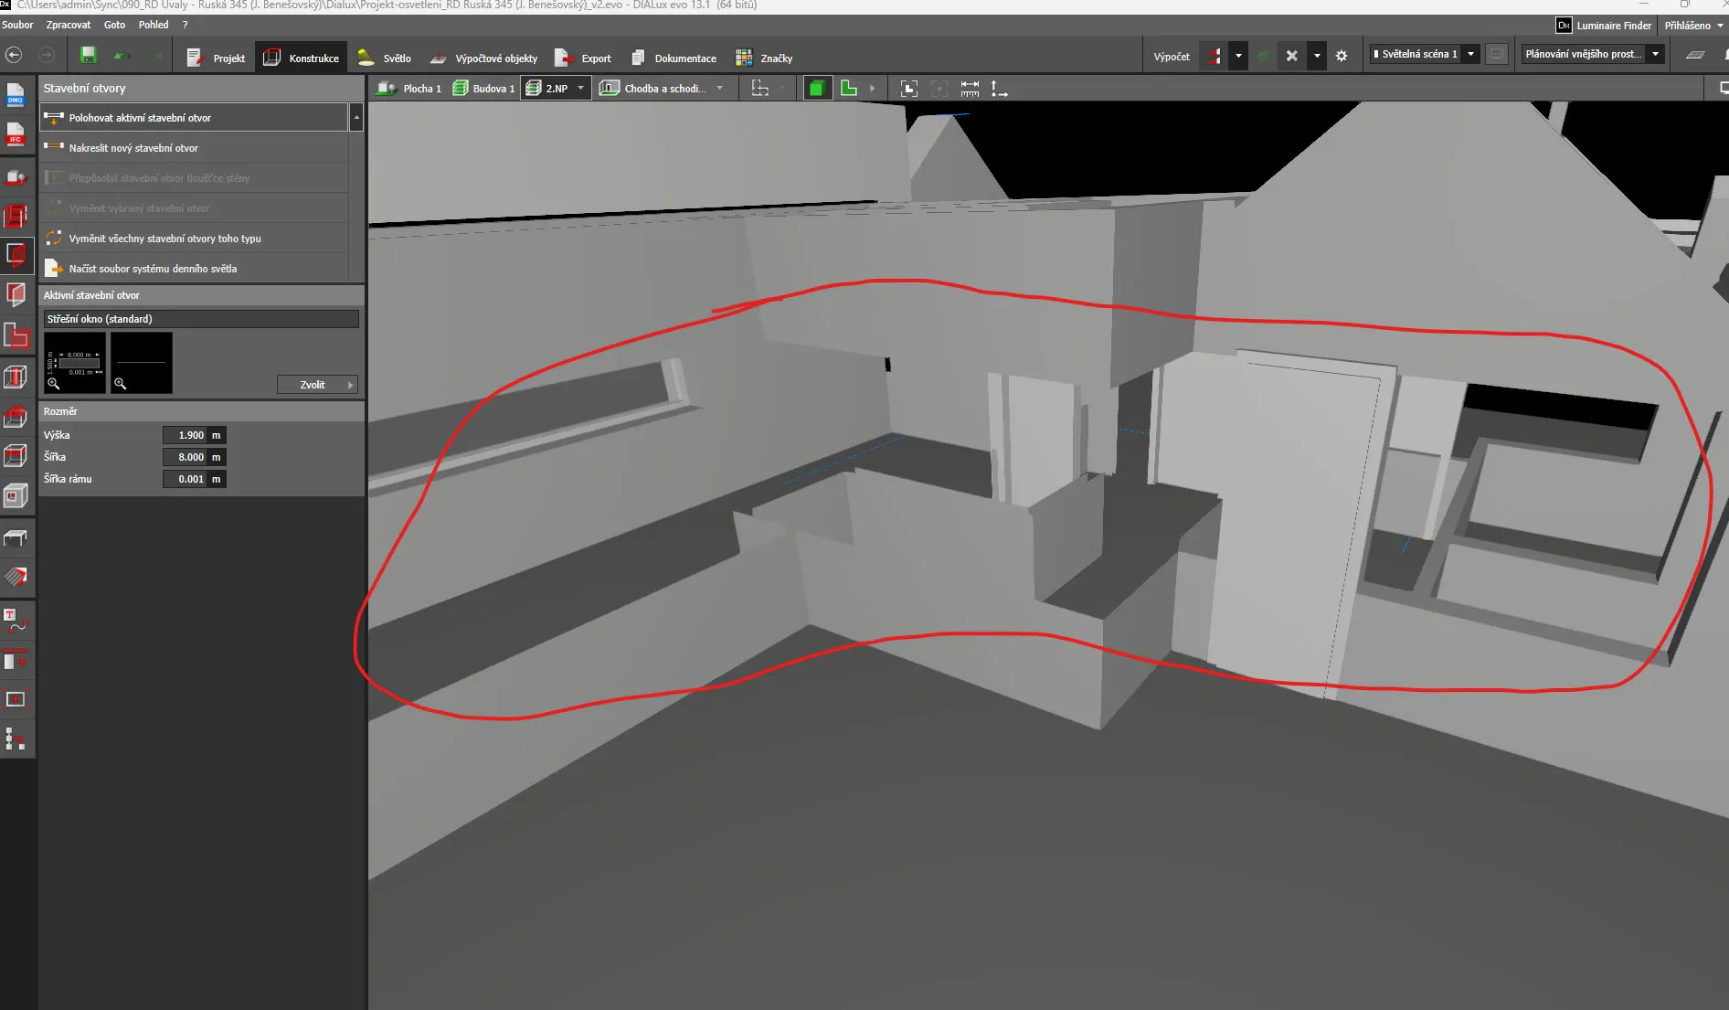The height and width of the screenshot is (1010, 1729).
Task: Expand the arrow next to the X calculation icon
Action: pyautogui.click(x=1317, y=56)
